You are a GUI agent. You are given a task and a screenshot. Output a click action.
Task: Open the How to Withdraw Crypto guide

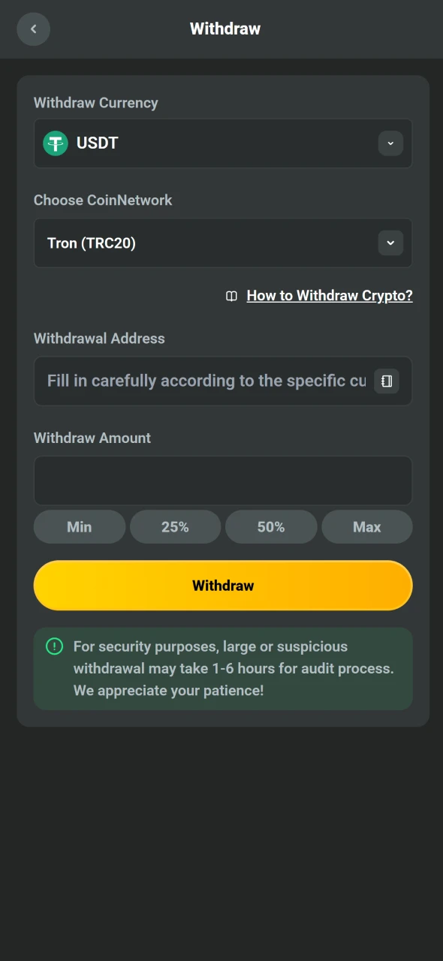pyautogui.click(x=329, y=295)
